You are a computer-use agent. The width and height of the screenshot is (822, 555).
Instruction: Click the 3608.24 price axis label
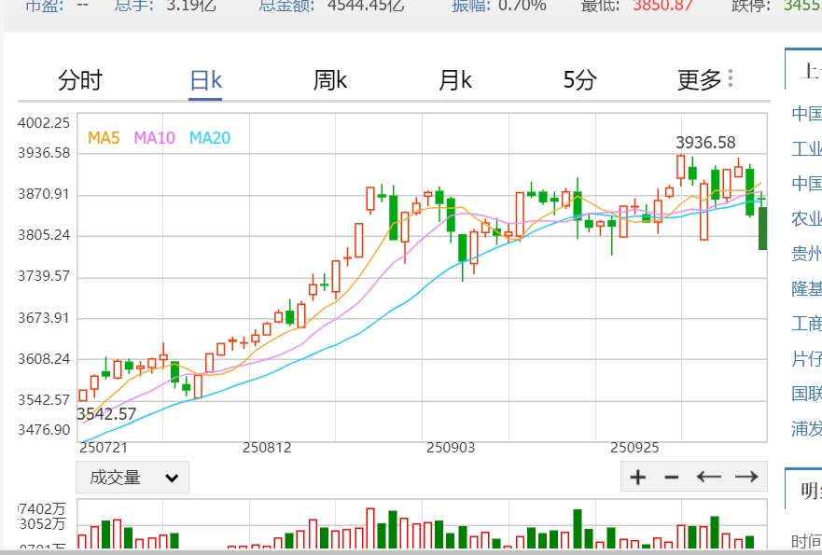point(44,359)
